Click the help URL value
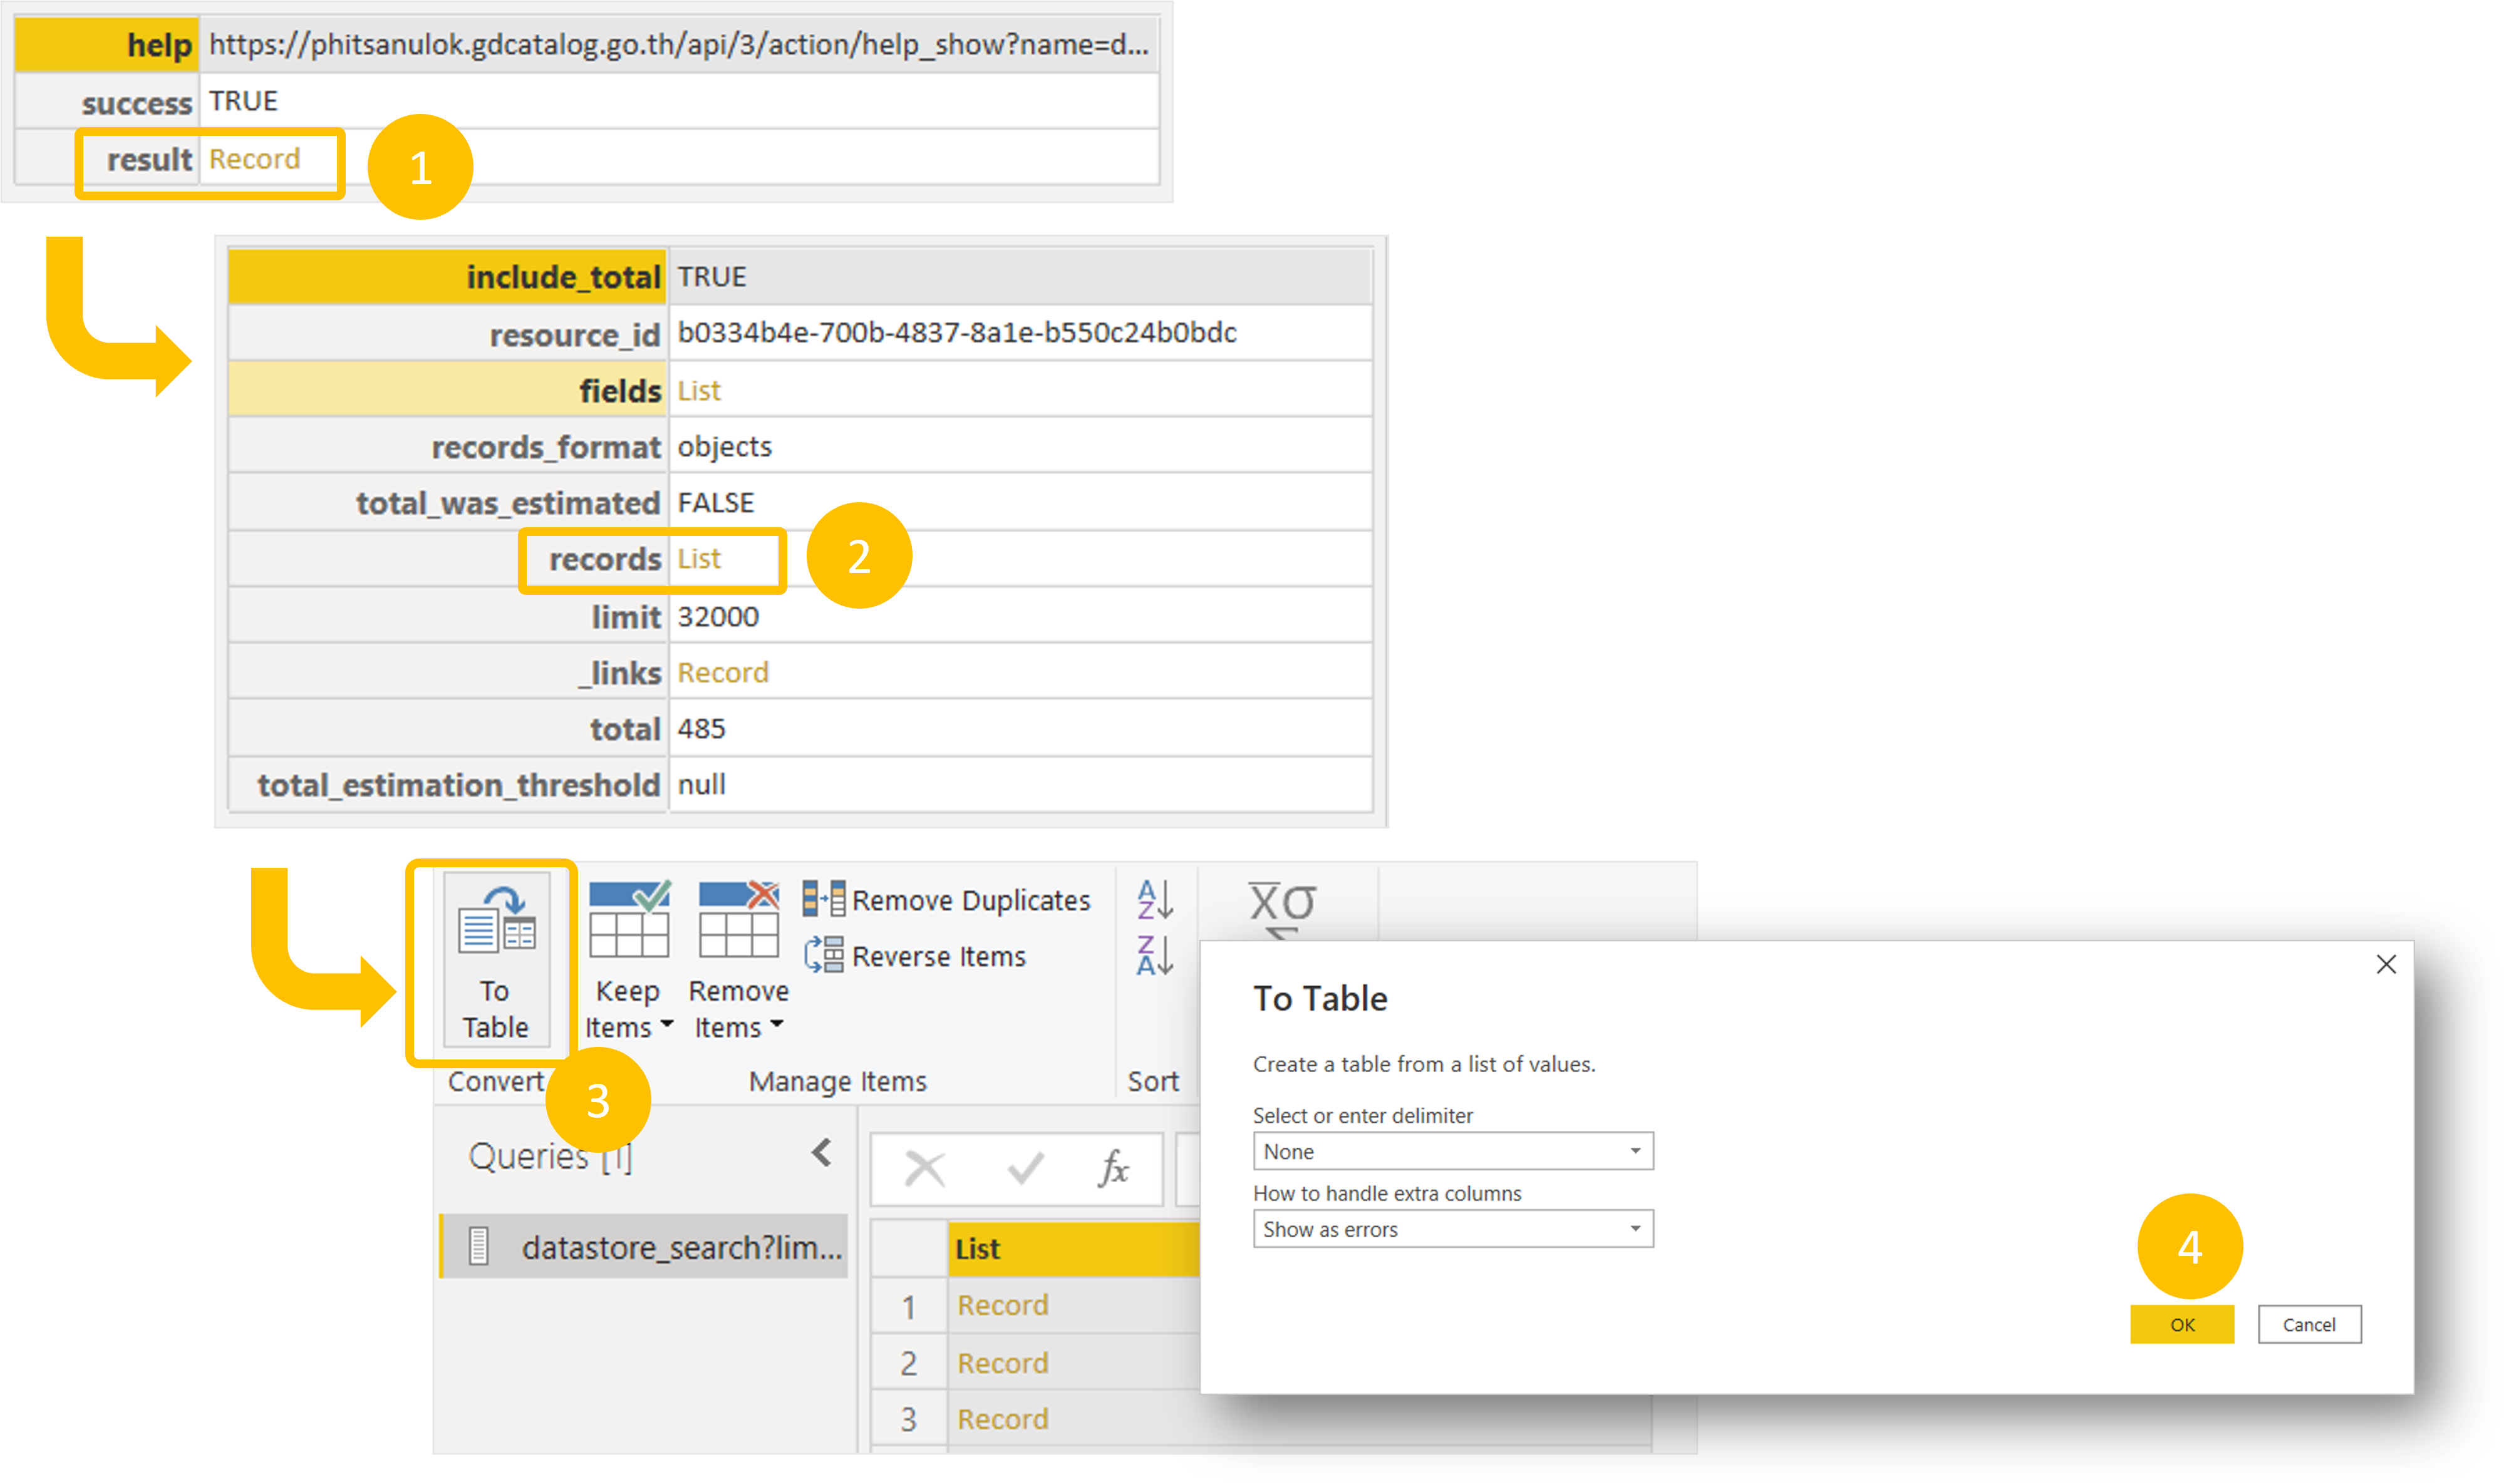This screenshot has height=1484, width=2504. pos(679,44)
